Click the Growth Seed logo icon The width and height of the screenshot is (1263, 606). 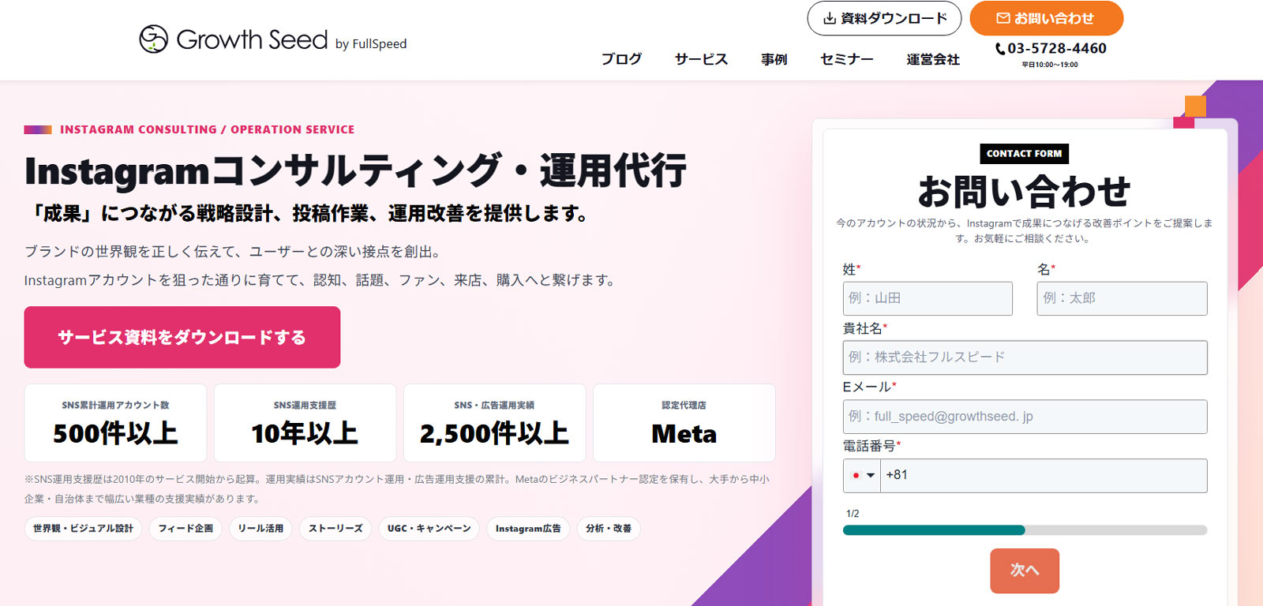pyautogui.click(x=154, y=39)
